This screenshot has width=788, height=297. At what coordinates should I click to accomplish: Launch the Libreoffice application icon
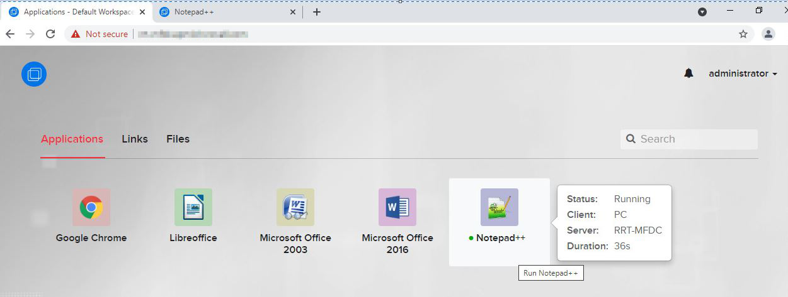tap(193, 207)
